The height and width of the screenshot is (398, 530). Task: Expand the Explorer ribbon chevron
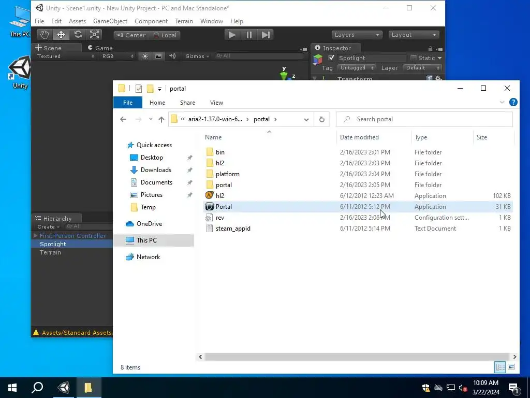pos(502,102)
